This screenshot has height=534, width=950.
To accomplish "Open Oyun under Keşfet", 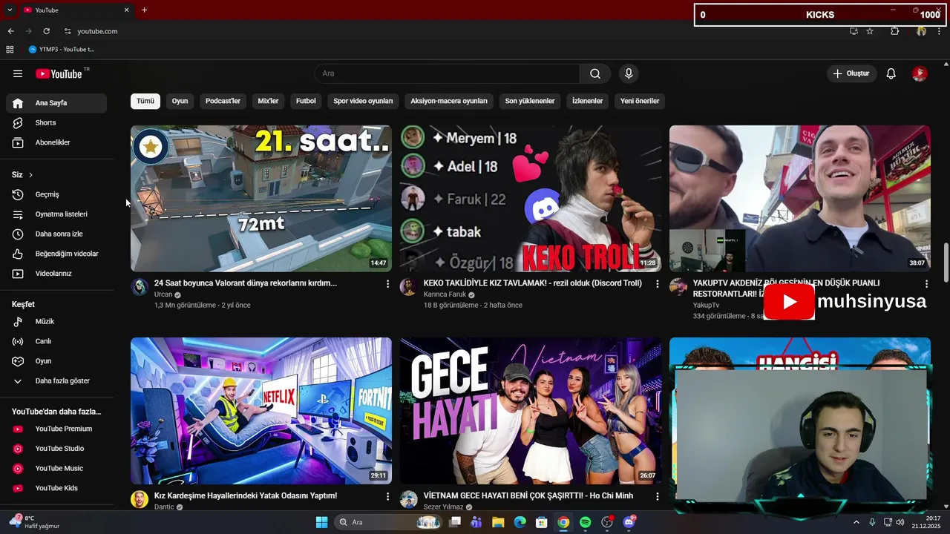I will pyautogui.click(x=56, y=361).
